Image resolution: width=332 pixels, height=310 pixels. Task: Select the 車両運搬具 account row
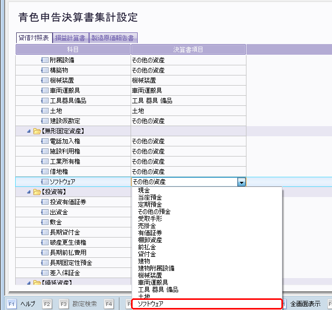click(x=68, y=91)
